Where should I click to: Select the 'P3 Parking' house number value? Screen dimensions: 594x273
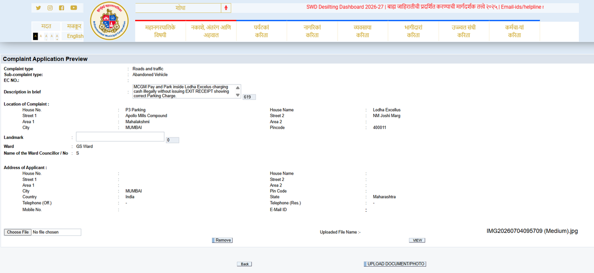pyautogui.click(x=136, y=110)
